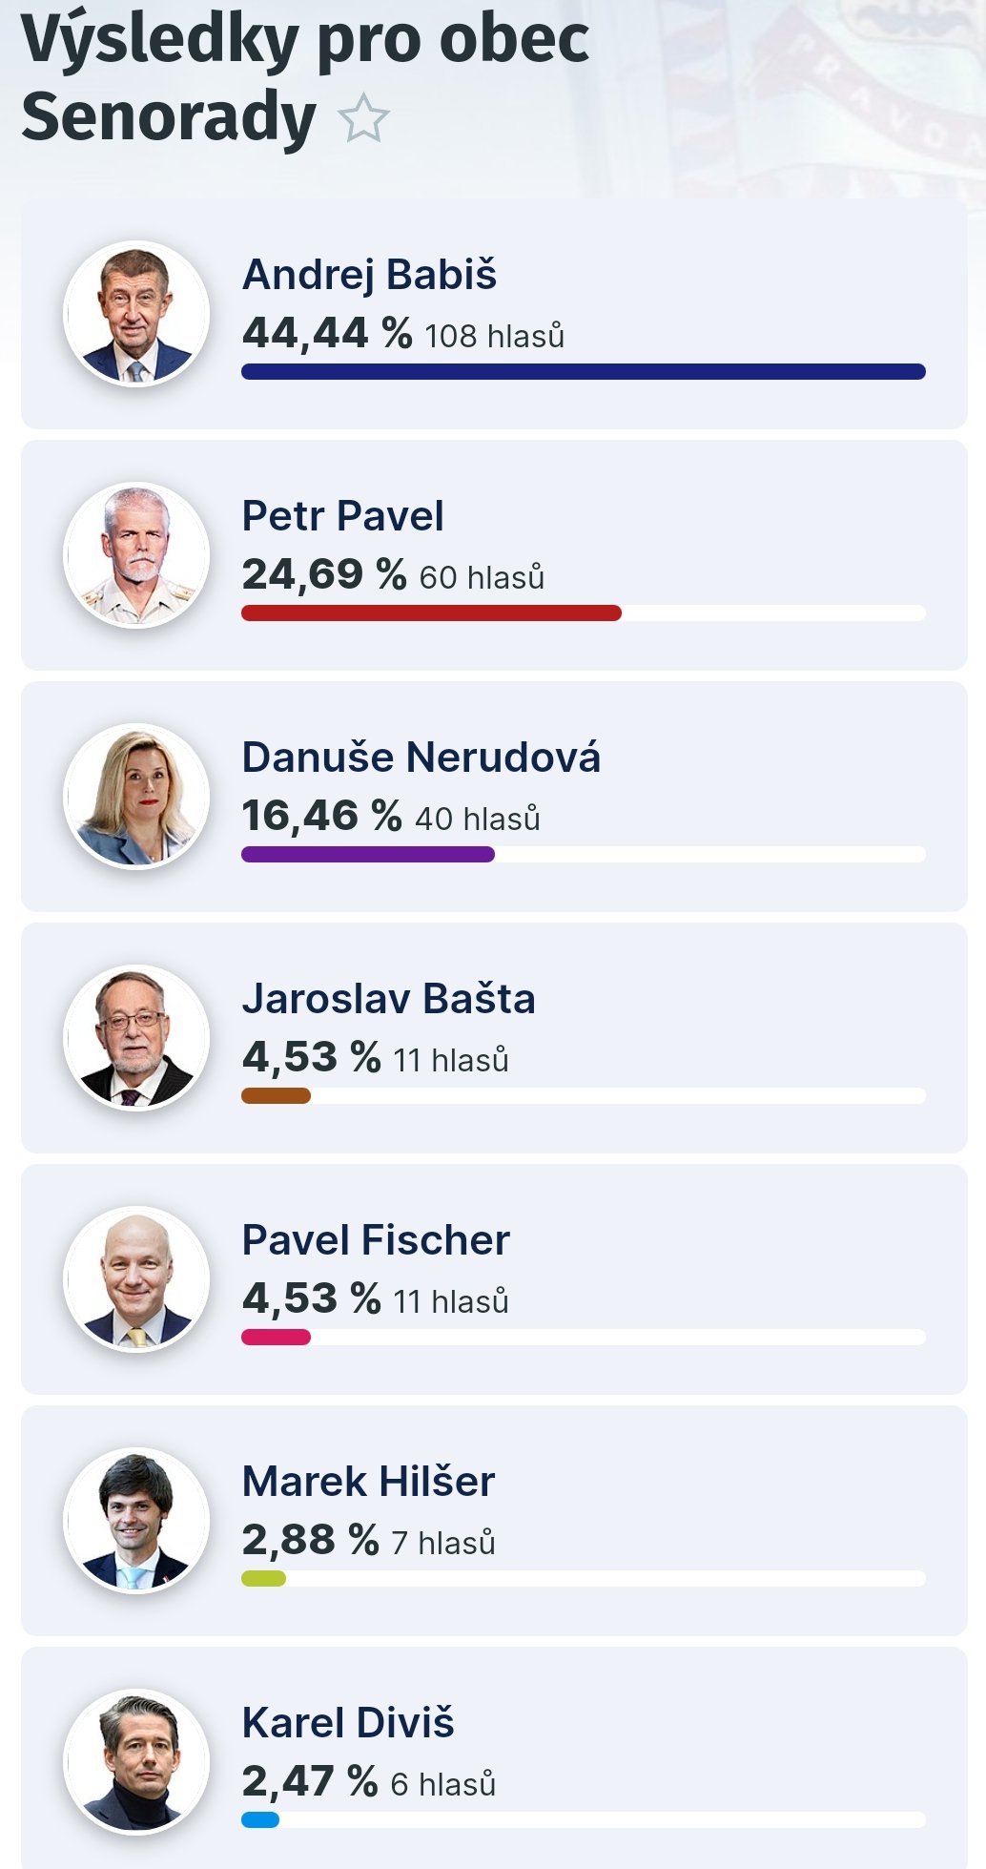The image size is (986, 1869).
Task: Click the Karel Diviš name
Action: point(348,1723)
